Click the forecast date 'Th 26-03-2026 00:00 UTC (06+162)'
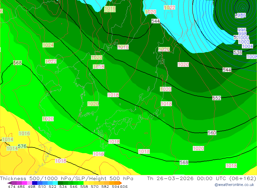This screenshot has height=188, width=257. click(201, 178)
